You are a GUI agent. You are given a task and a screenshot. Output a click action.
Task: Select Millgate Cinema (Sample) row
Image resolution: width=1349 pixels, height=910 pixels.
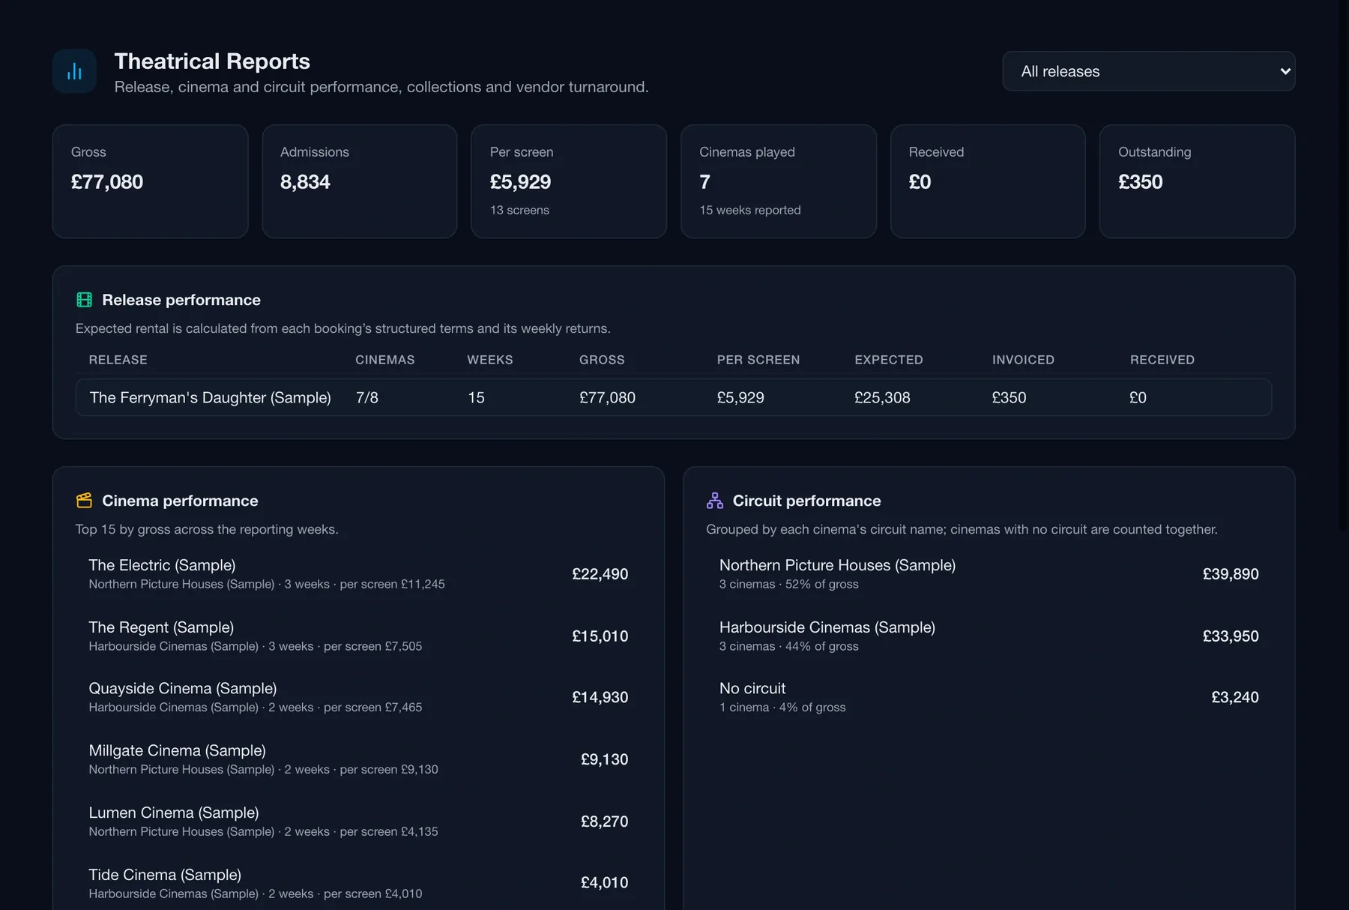pos(358,759)
